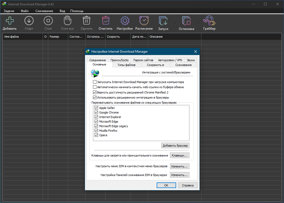Viewport: 284px width, 203px height.
Task: Open the Расписание clock scheduler icon
Action: click(x=144, y=21)
